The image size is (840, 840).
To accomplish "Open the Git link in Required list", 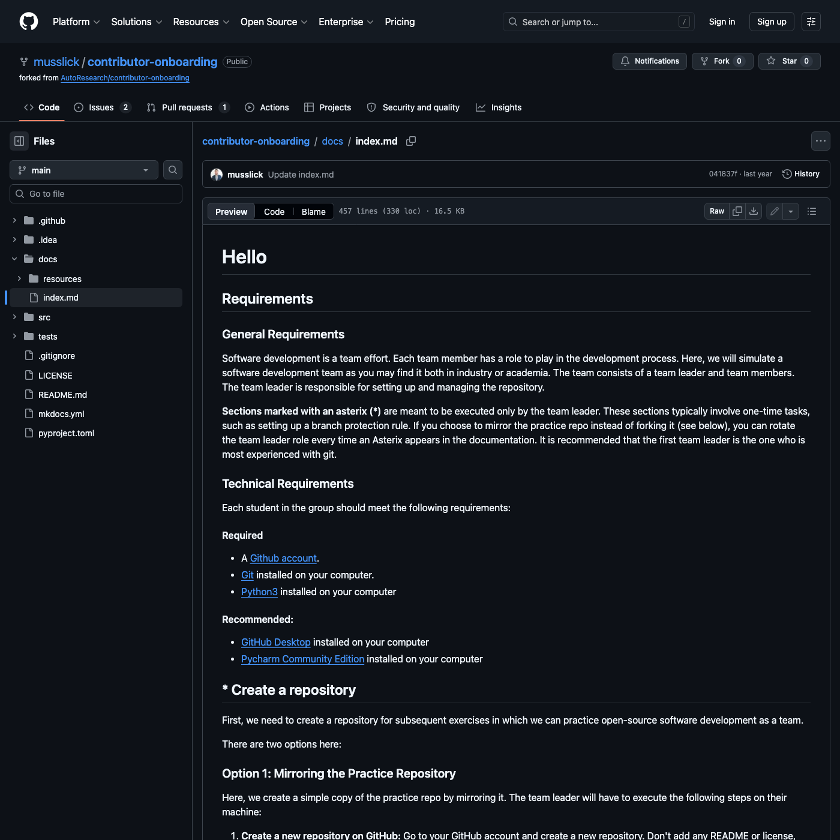I will pos(247,575).
